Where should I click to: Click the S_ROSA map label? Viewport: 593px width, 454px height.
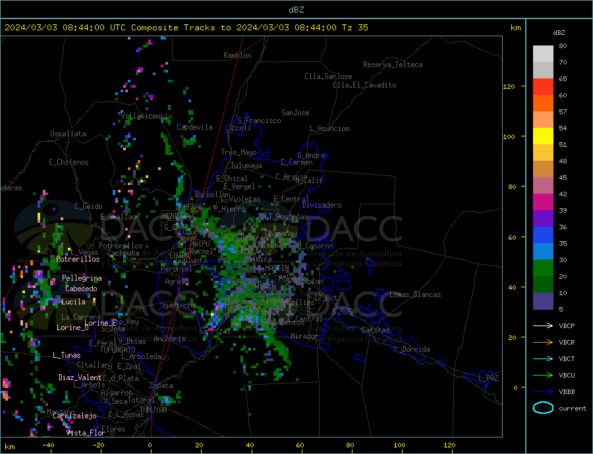click(x=344, y=312)
